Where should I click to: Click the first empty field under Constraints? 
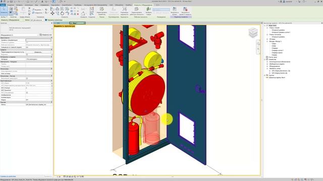38,40
